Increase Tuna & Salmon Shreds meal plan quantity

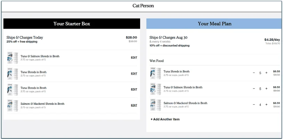(x=266, y=89)
